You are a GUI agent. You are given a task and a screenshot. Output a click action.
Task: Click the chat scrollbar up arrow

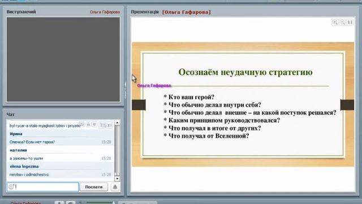(x=117, y=122)
